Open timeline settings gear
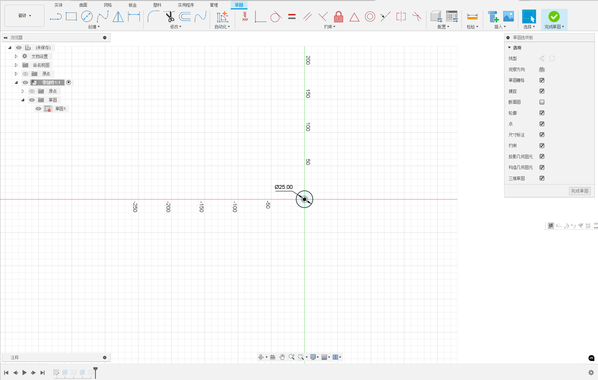This screenshot has height=380, width=598. [591, 372]
